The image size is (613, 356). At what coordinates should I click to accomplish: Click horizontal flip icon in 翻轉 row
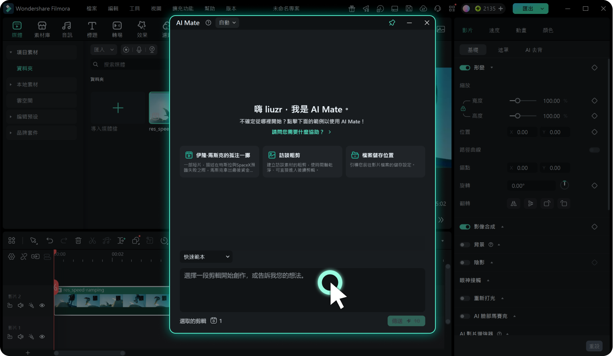click(514, 204)
